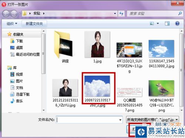Close the 打开一张图片 dialog
This screenshot has width=185, height=138.
point(178,3)
